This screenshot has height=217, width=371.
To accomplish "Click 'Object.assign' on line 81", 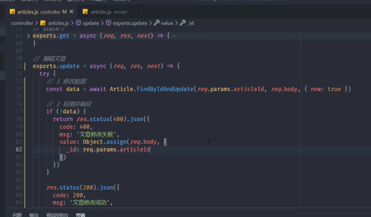I will pos(104,142).
